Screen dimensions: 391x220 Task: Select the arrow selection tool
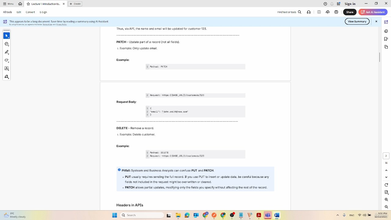click(7, 36)
